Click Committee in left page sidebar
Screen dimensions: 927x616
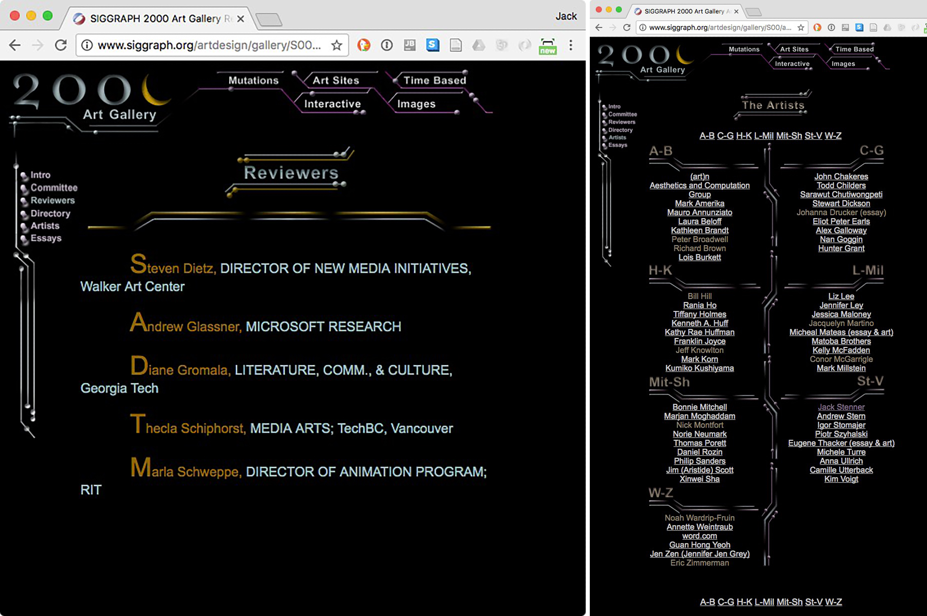coord(54,188)
